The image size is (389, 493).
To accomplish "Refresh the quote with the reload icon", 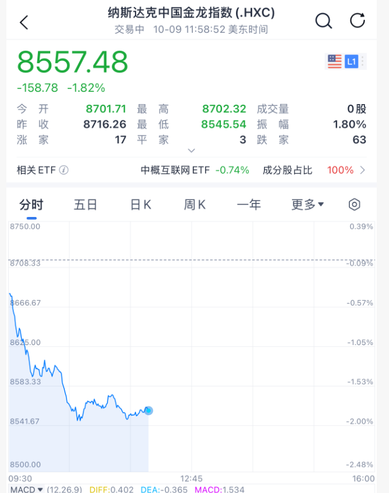I will (357, 21).
